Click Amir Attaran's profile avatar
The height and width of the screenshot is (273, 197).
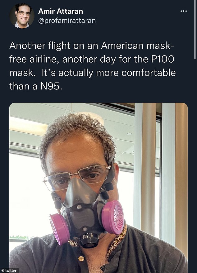(22, 16)
